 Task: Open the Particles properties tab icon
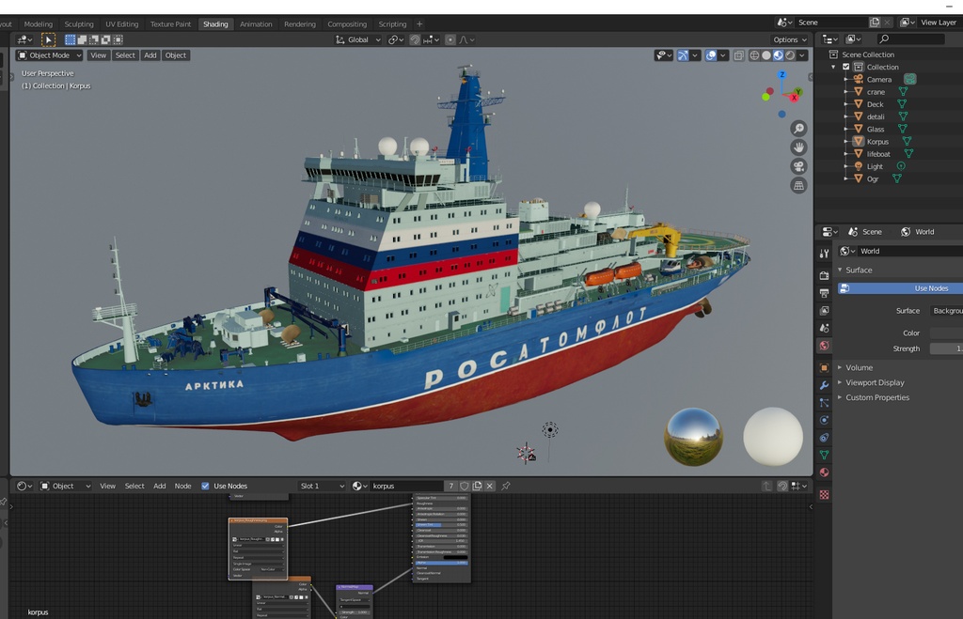tap(824, 402)
